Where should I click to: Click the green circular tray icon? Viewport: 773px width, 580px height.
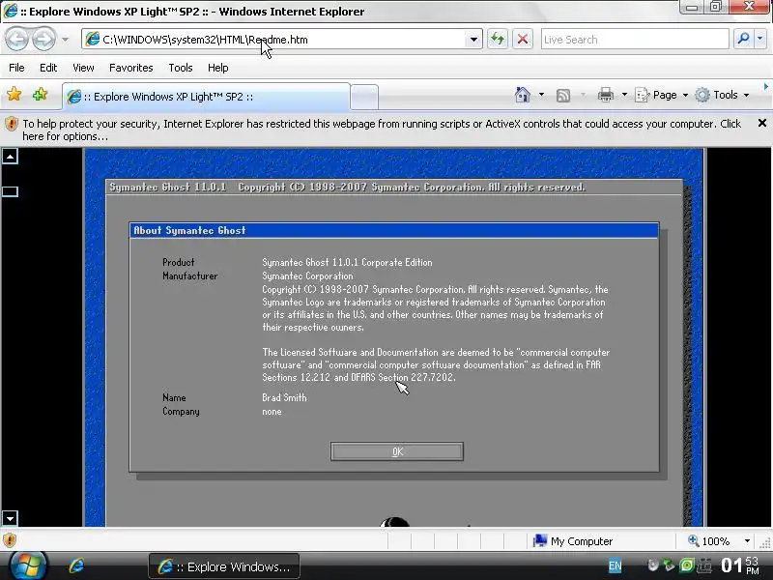coord(687,565)
